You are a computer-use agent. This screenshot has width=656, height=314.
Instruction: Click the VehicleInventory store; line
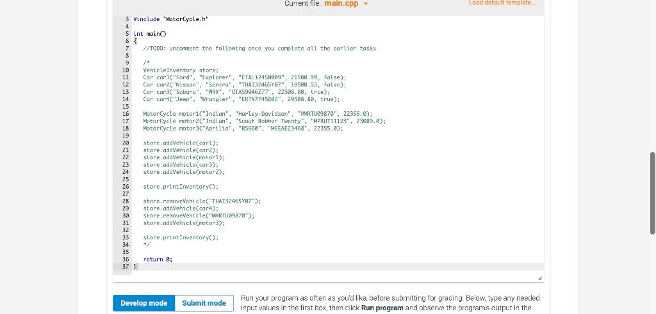click(x=181, y=70)
